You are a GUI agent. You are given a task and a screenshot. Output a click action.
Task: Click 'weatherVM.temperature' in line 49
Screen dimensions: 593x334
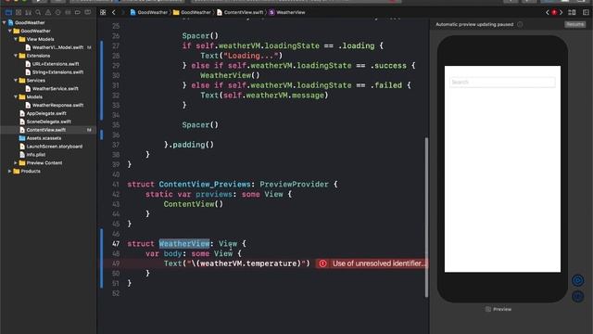coord(248,263)
